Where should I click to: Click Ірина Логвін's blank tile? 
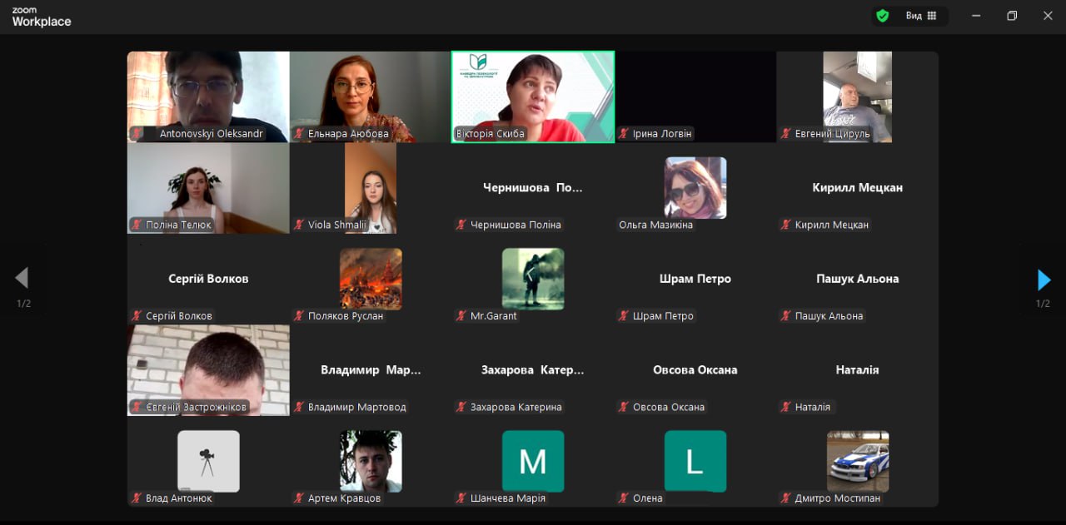coord(695,97)
